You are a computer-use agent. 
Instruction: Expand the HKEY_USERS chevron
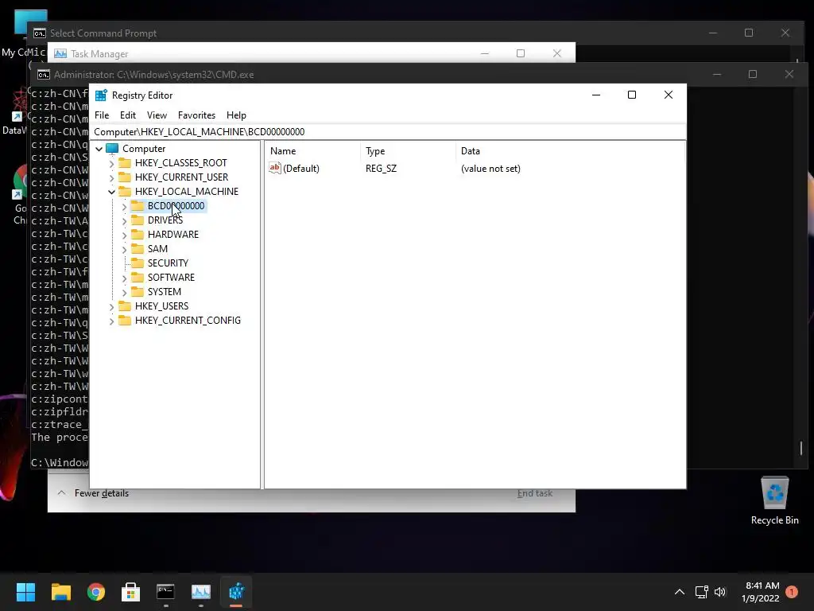111,307
